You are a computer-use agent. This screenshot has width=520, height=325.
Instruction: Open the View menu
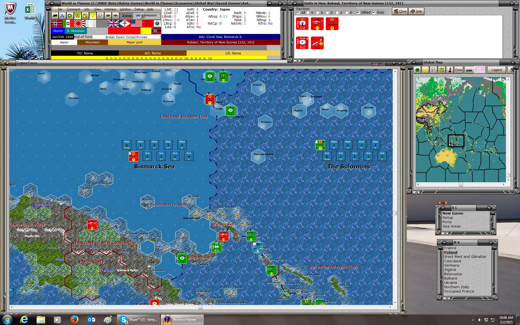coord(97,9)
